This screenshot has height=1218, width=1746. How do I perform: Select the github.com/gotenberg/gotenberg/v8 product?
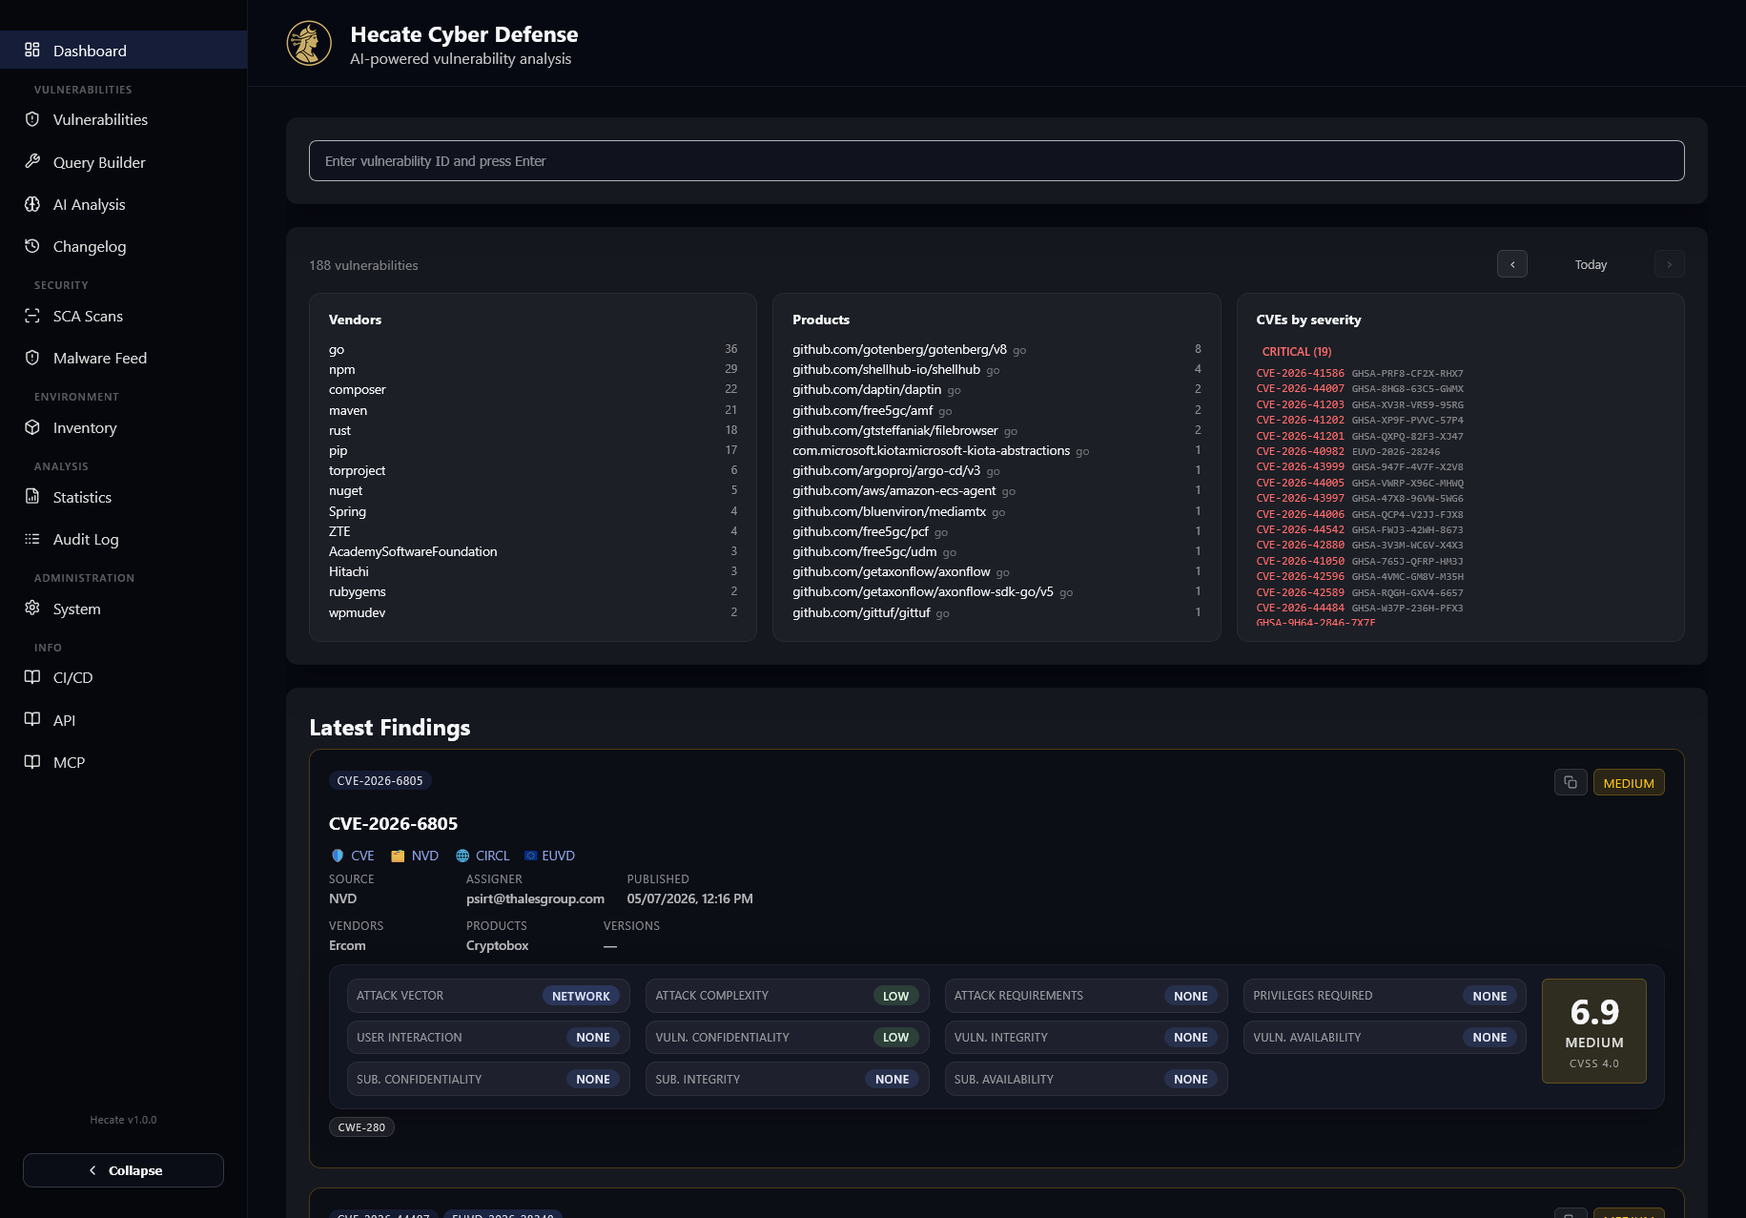tap(996, 349)
